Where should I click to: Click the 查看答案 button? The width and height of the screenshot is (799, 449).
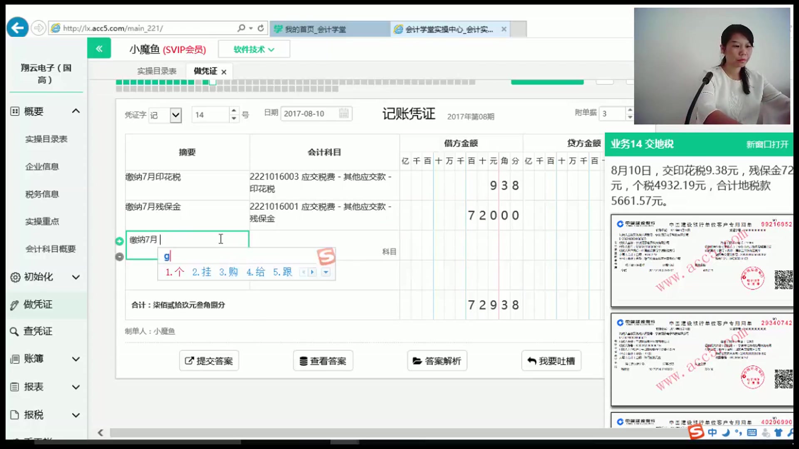tap(323, 361)
